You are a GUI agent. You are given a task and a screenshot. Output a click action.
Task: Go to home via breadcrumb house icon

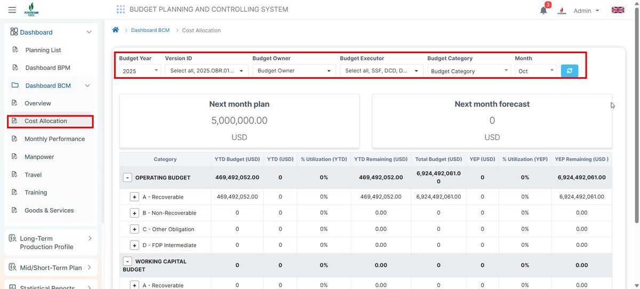[115, 30]
